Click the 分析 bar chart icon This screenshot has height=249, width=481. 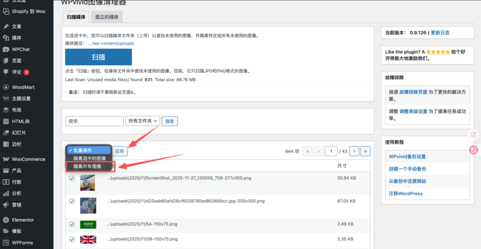6,193
